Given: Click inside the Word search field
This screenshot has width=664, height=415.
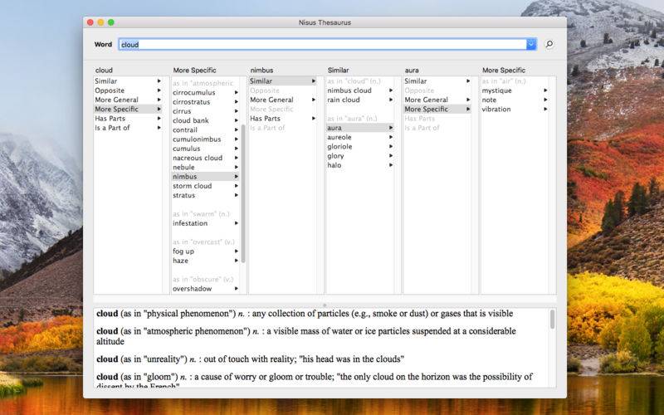Looking at the screenshot, I should (323, 44).
